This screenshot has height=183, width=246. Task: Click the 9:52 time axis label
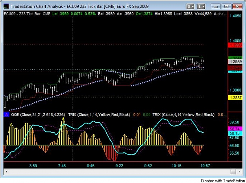pos(148,166)
